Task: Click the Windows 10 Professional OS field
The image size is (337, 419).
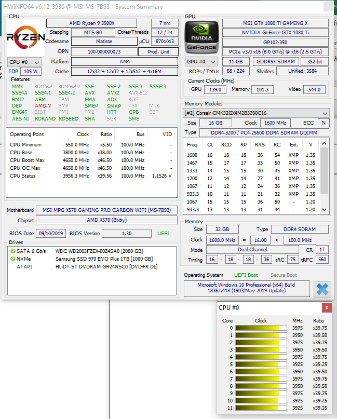Action: click(247, 288)
